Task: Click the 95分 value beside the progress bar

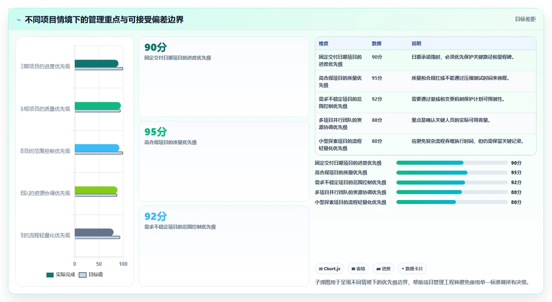Action: pos(516,173)
